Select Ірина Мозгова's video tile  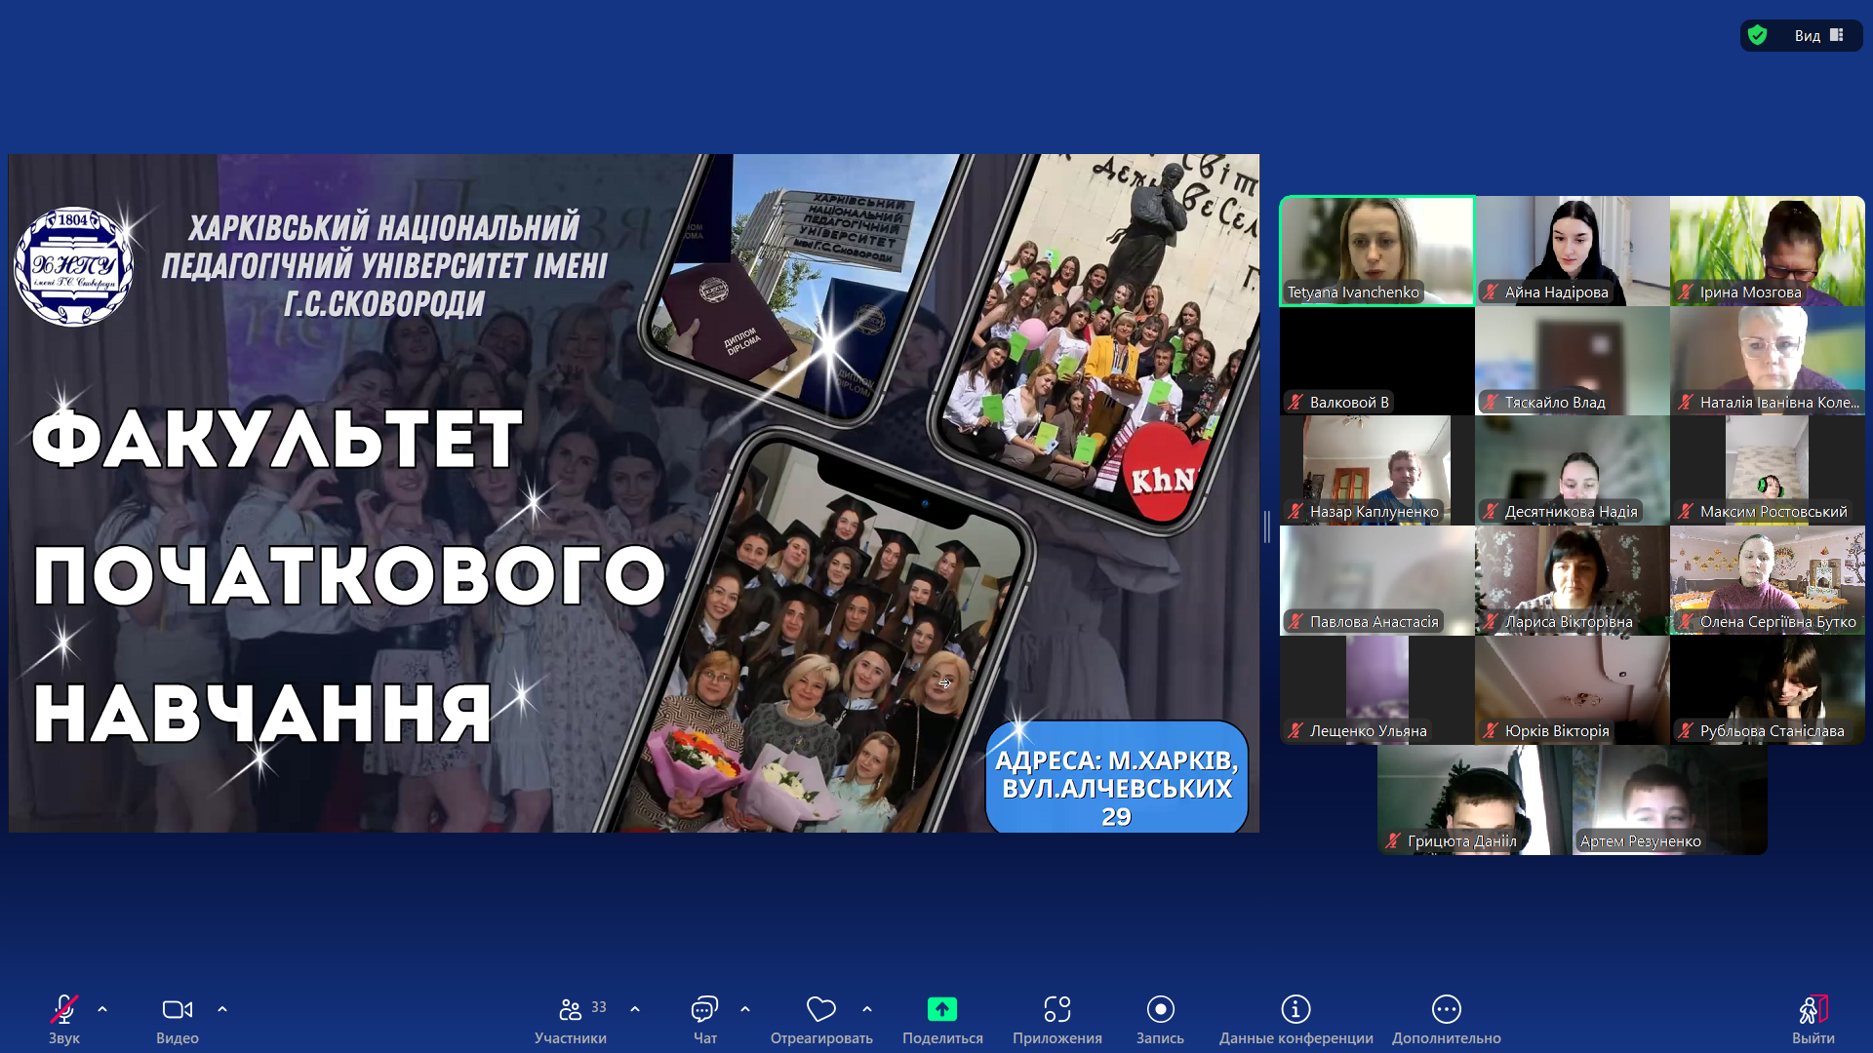[x=1768, y=251]
